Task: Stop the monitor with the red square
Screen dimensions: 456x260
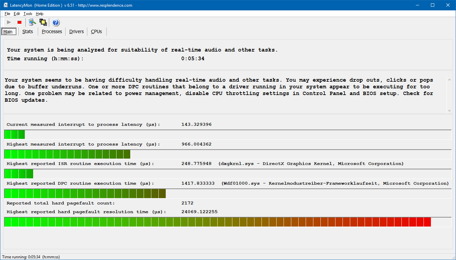Action: point(19,22)
